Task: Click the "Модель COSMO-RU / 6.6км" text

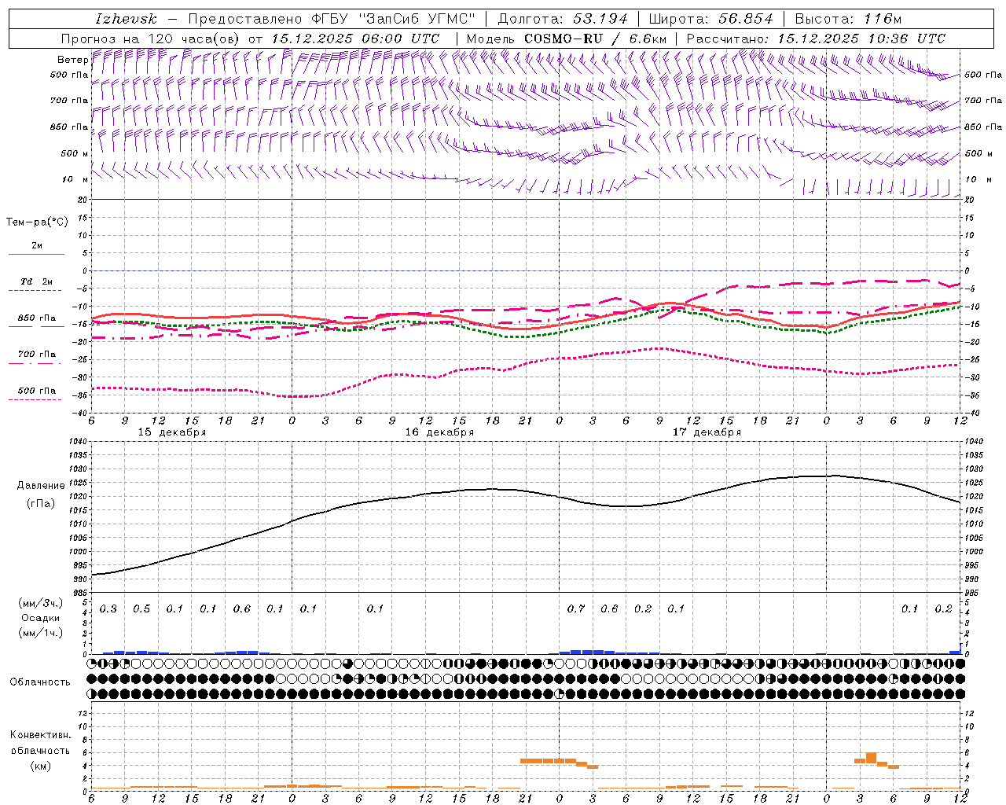Action: click(x=567, y=39)
